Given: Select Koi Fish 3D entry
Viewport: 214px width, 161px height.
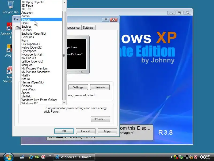Looking at the screenshot, I should [42, 58].
